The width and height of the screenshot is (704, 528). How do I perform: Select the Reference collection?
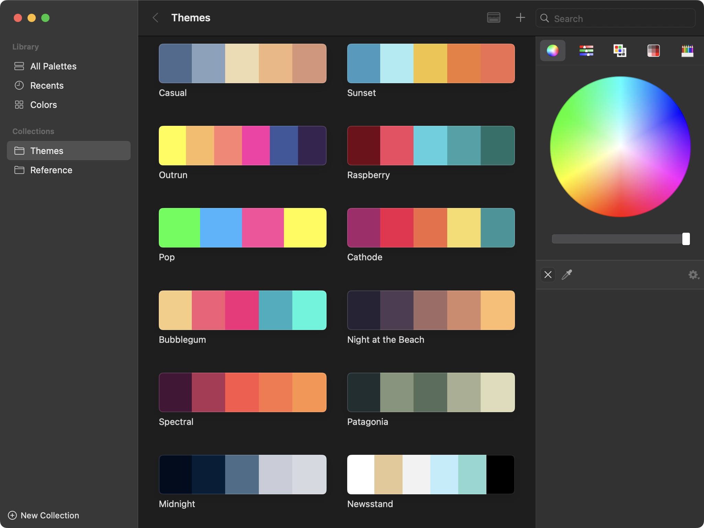pyautogui.click(x=51, y=170)
